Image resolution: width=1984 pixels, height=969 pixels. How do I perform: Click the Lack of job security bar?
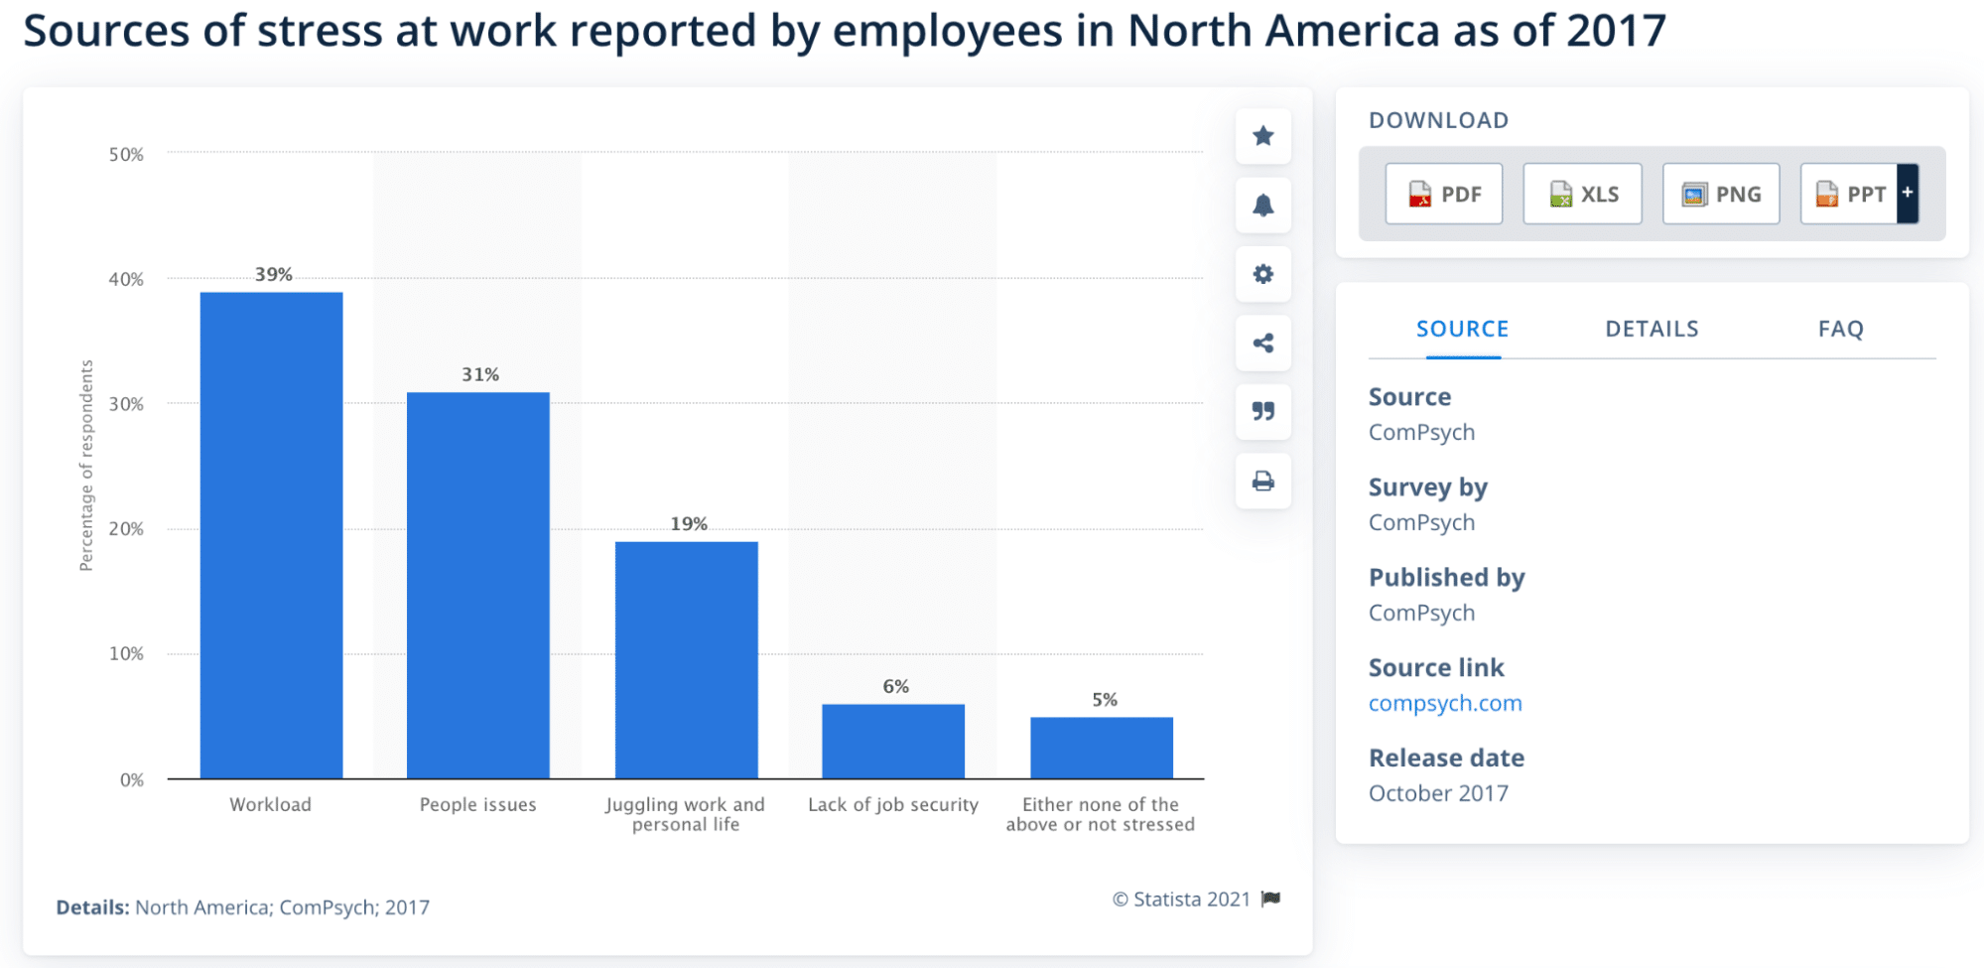(x=892, y=742)
